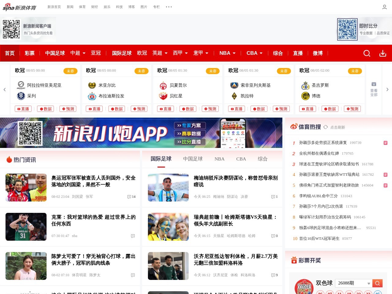Open headline 梅迪纳驳斥决赛阴谋论
Viewport: 392px width, 294px height.
[236, 181]
